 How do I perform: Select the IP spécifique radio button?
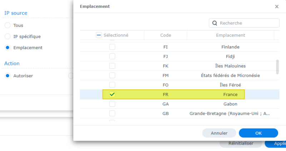pyautogui.click(x=8, y=36)
